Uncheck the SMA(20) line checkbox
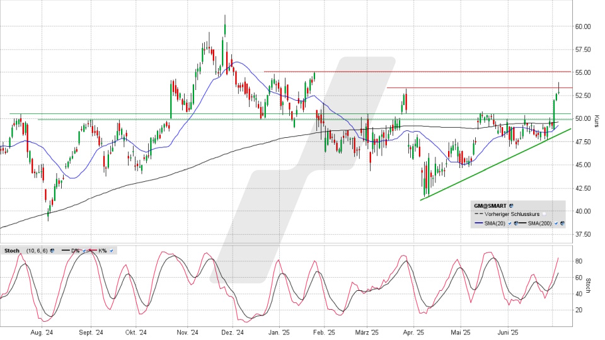Screen dimensions: 605x340 click(510, 223)
